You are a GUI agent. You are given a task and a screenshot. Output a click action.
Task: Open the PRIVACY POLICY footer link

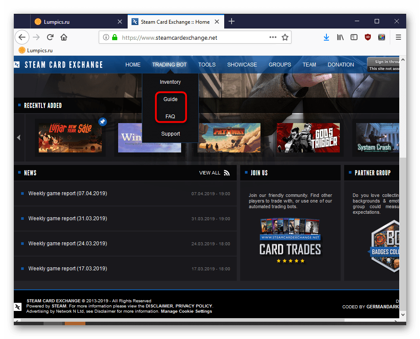[194, 306]
